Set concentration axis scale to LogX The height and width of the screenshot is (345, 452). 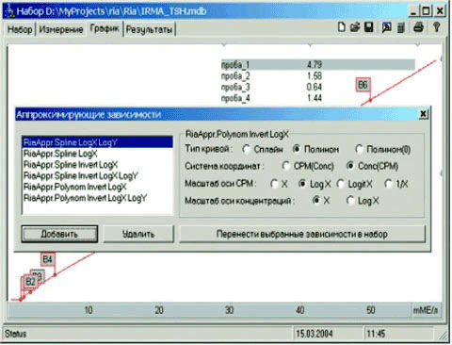point(350,200)
